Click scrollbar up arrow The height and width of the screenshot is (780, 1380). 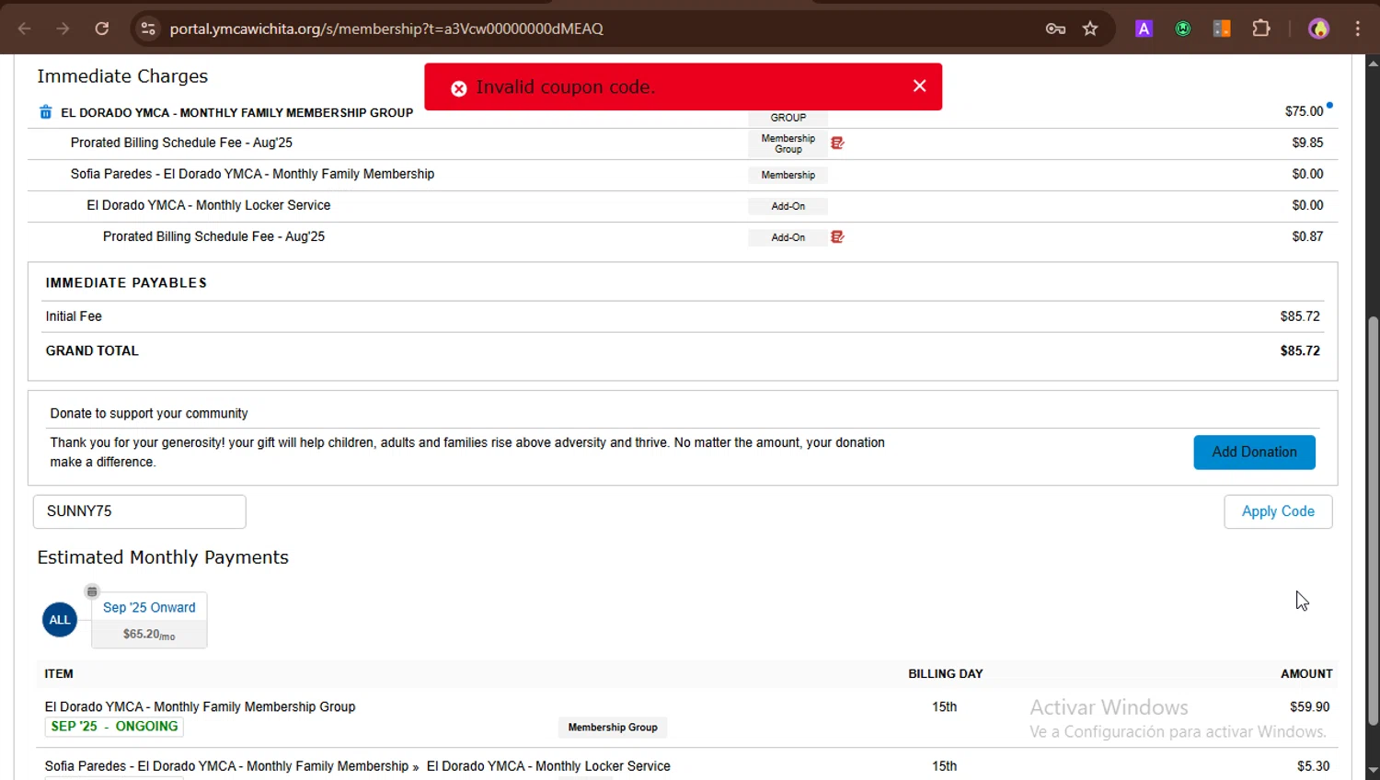[x=1373, y=63]
